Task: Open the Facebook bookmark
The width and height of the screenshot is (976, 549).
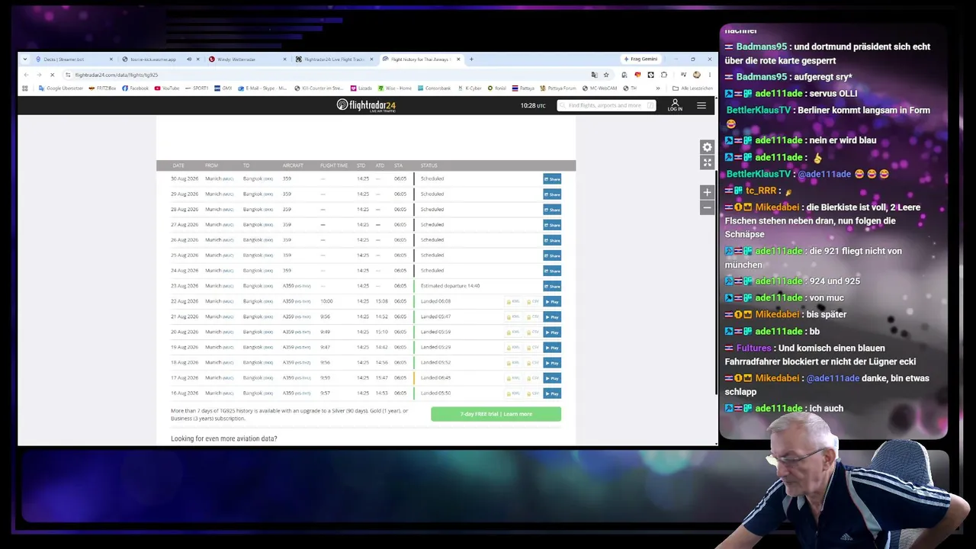Action: click(136, 88)
